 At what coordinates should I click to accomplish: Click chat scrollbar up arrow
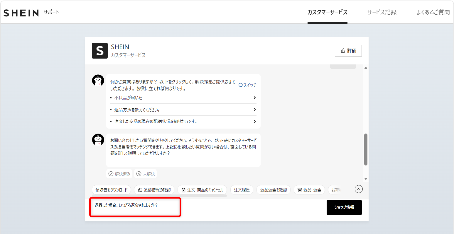click(x=366, y=68)
